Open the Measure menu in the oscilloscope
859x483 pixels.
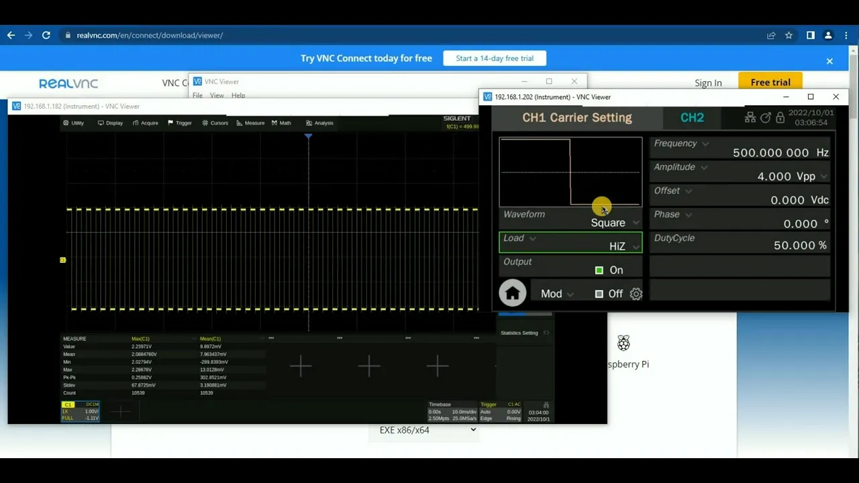click(250, 123)
